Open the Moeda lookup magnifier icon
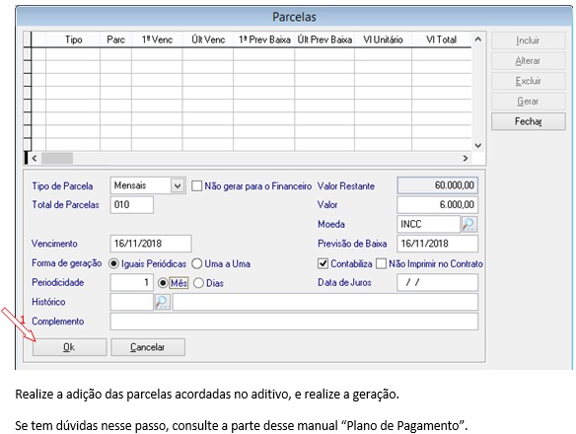Image resolution: width=576 pixels, height=434 pixels. [x=469, y=224]
